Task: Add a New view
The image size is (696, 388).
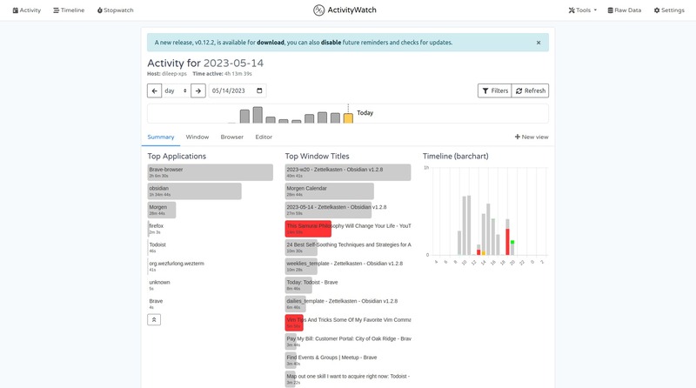Action: tap(532, 137)
